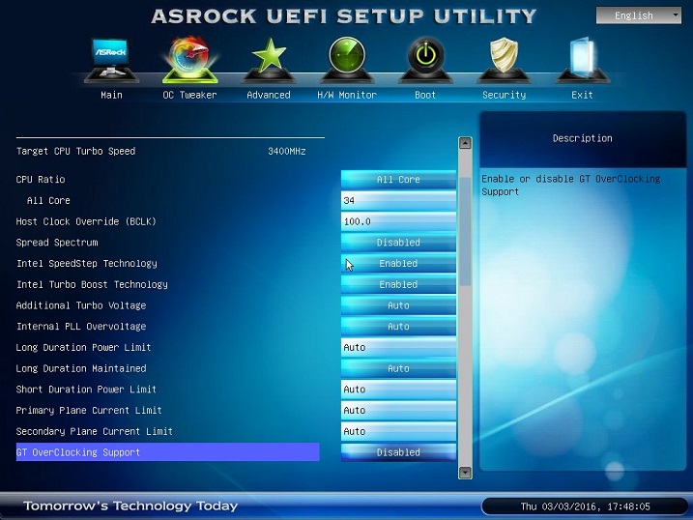Edit Long Duration Power Limit field
The image size is (693, 520).
(x=398, y=347)
